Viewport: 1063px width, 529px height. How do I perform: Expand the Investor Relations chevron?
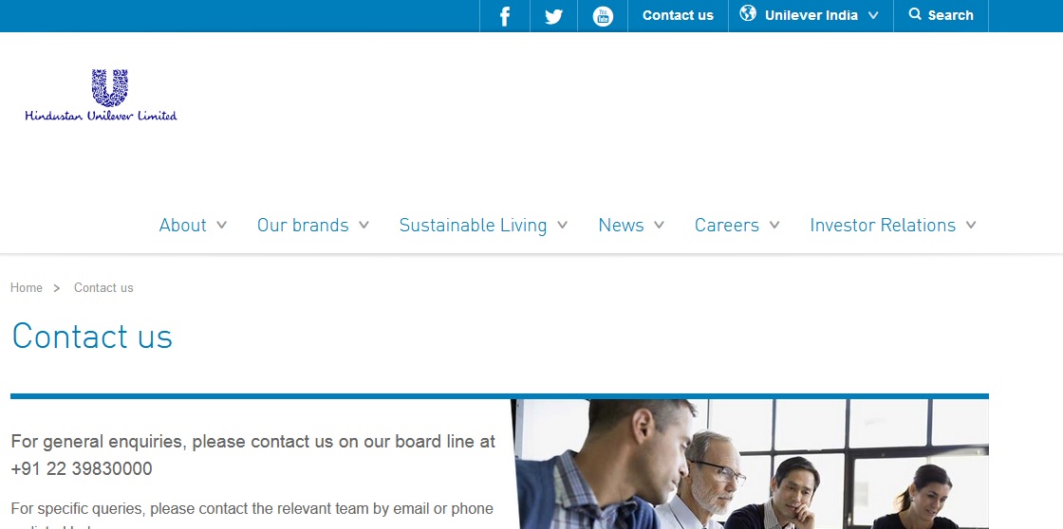click(971, 225)
